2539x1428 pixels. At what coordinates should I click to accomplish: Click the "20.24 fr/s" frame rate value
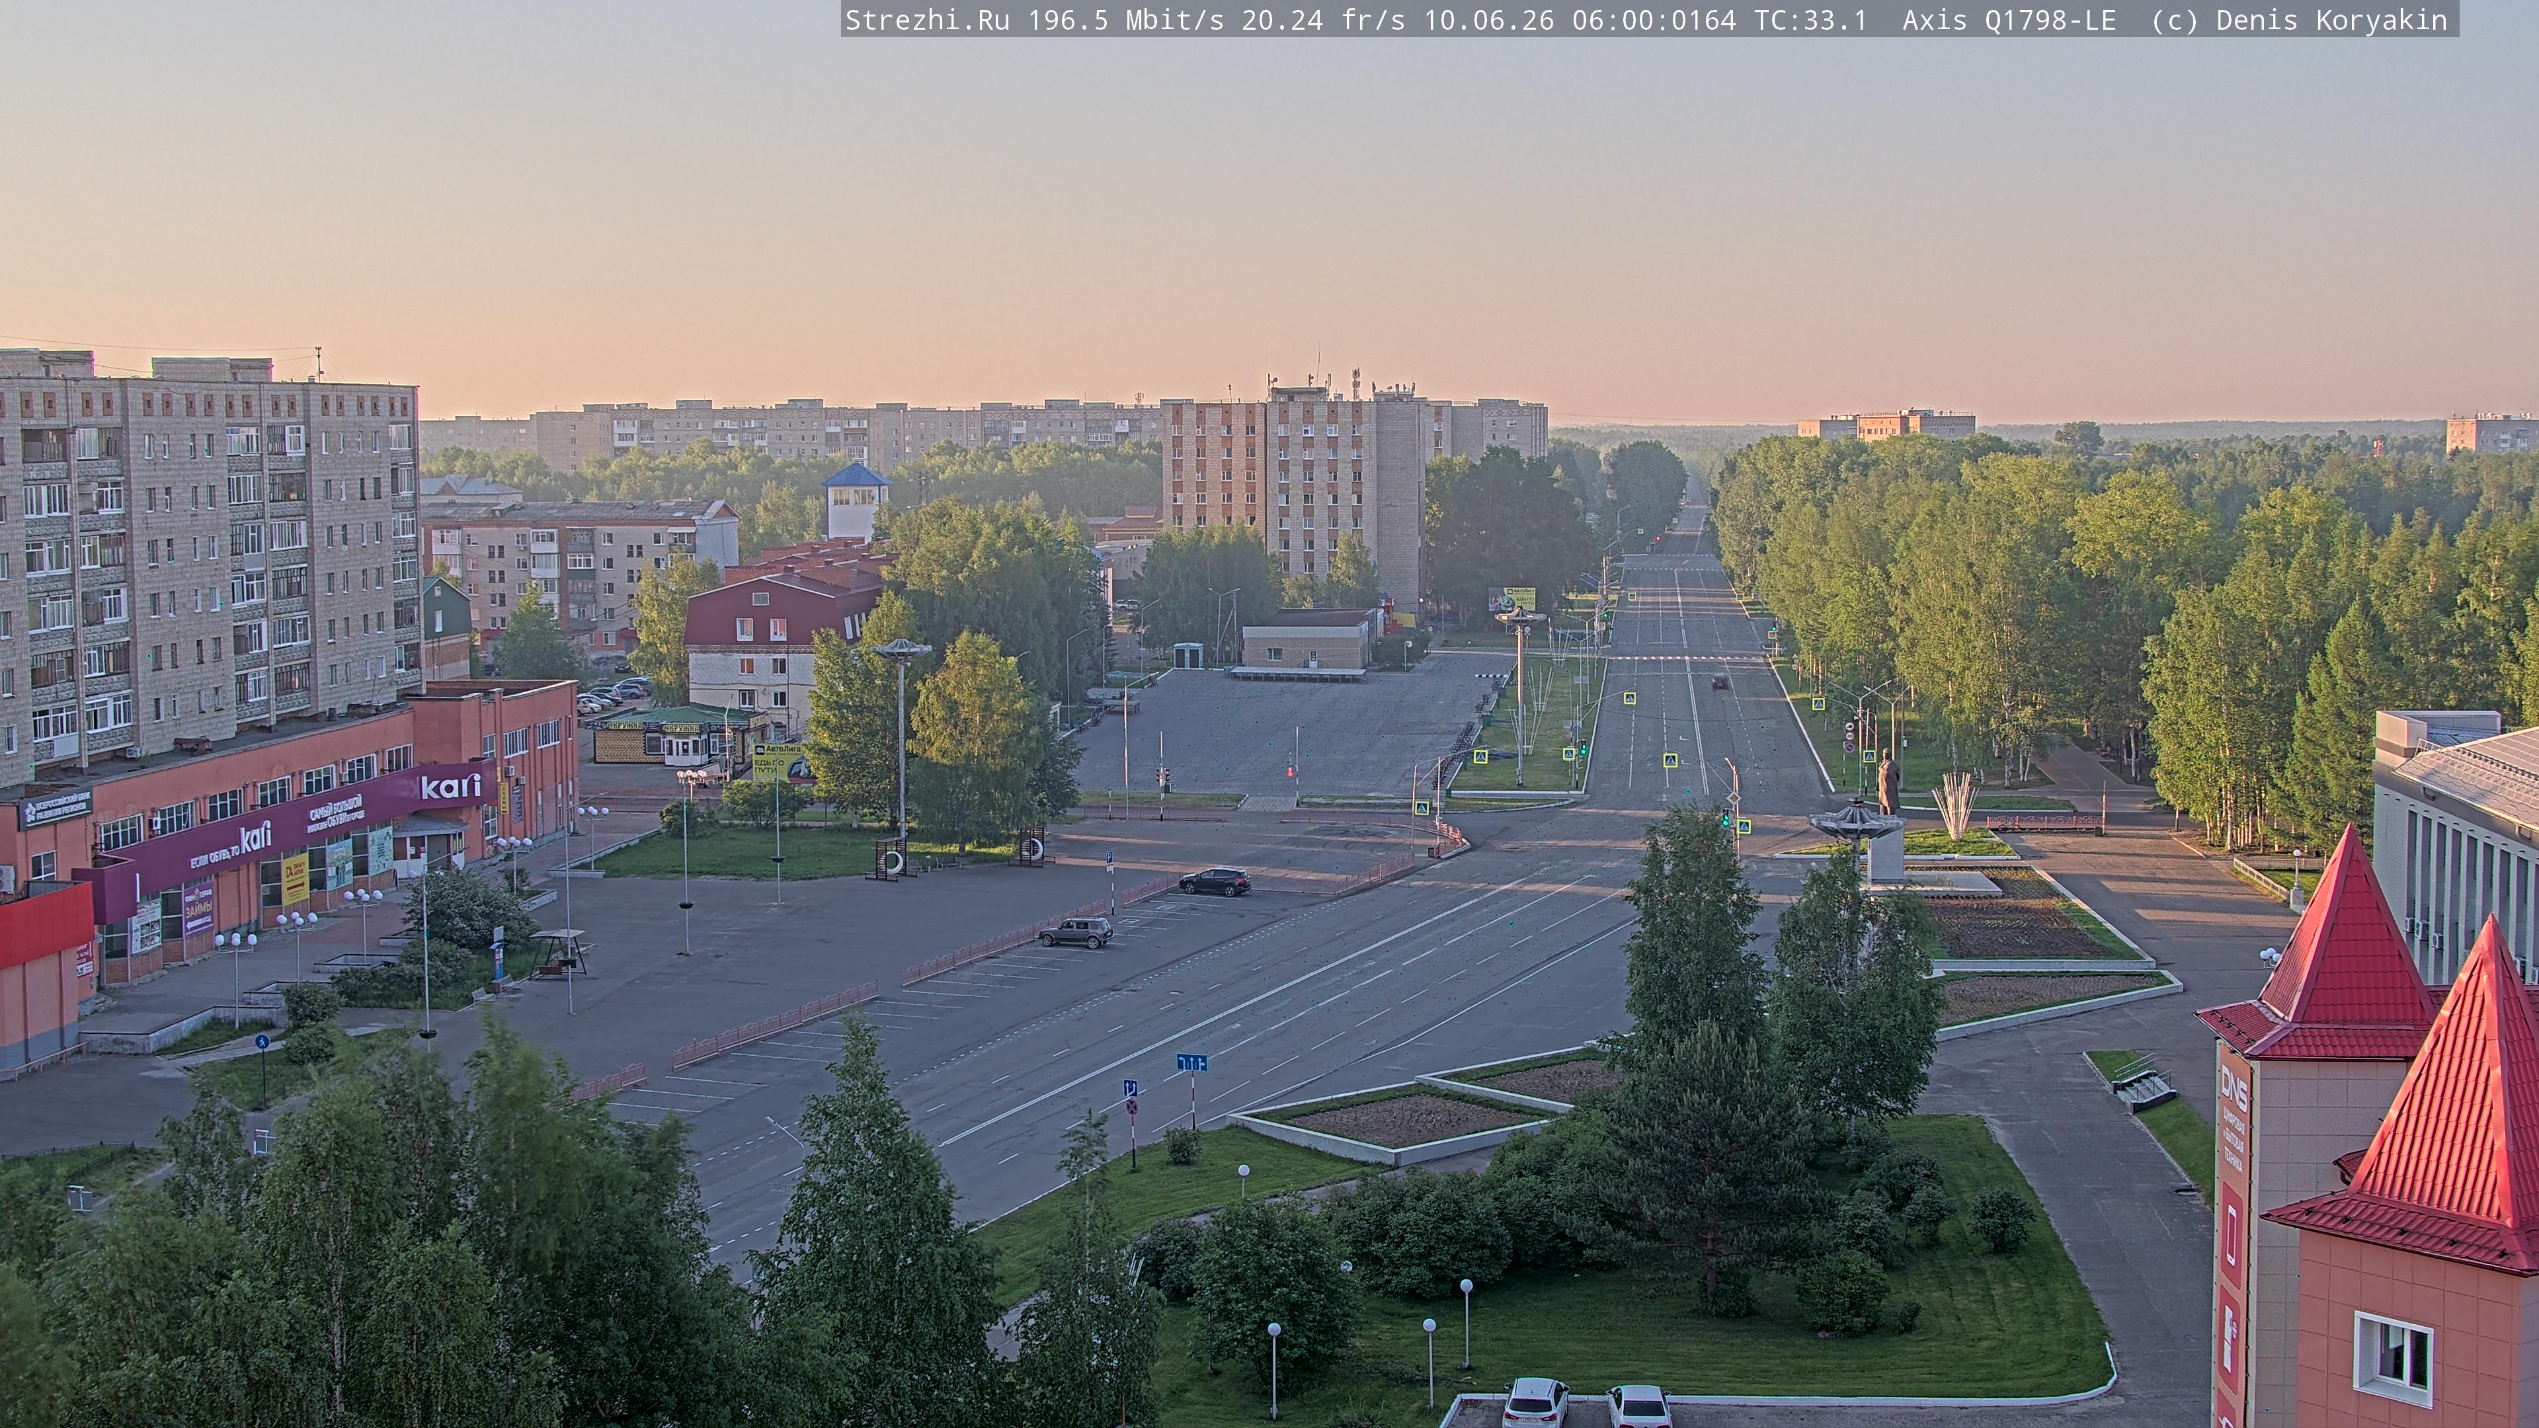point(1324,20)
